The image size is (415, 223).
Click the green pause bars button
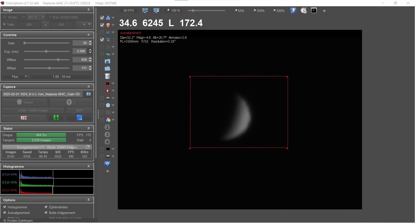(x=56, y=118)
